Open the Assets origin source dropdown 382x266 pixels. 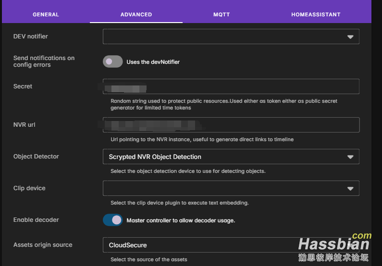[x=231, y=245]
